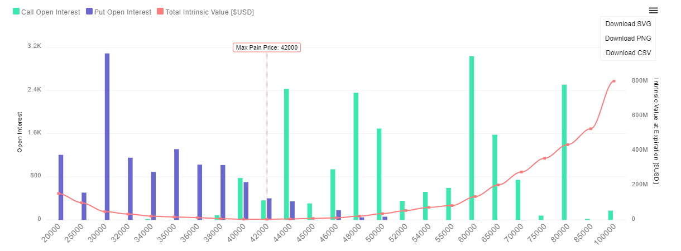Click the Open Interest axis title
The height and width of the screenshot is (251, 681).
pos(20,132)
